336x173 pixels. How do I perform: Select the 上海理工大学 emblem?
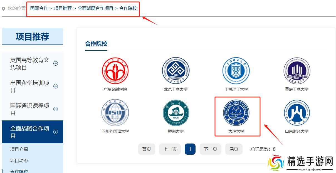(x=236, y=71)
